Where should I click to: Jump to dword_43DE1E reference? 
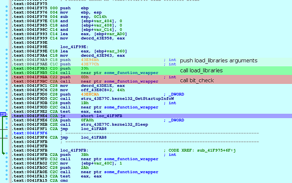(96, 86)
